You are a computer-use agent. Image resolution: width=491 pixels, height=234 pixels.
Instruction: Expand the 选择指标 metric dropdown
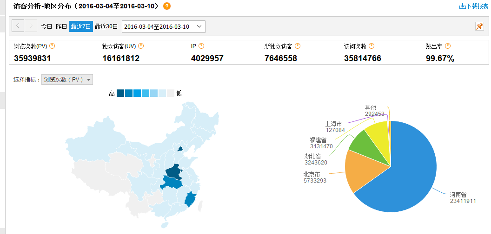pyautogui.click(x=67, y=79)
